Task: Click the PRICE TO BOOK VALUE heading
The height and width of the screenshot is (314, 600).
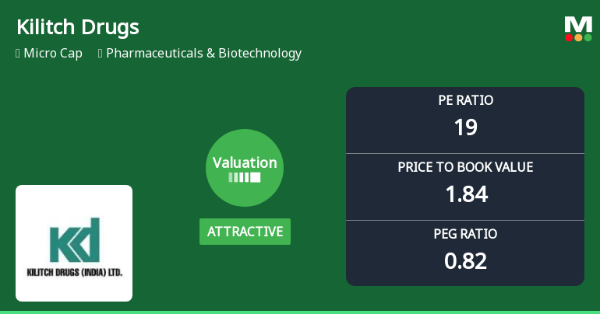Action: (x=465, y=167)
